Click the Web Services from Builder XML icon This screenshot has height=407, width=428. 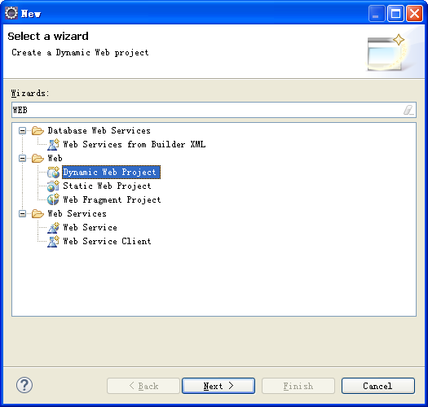point(53,144)
